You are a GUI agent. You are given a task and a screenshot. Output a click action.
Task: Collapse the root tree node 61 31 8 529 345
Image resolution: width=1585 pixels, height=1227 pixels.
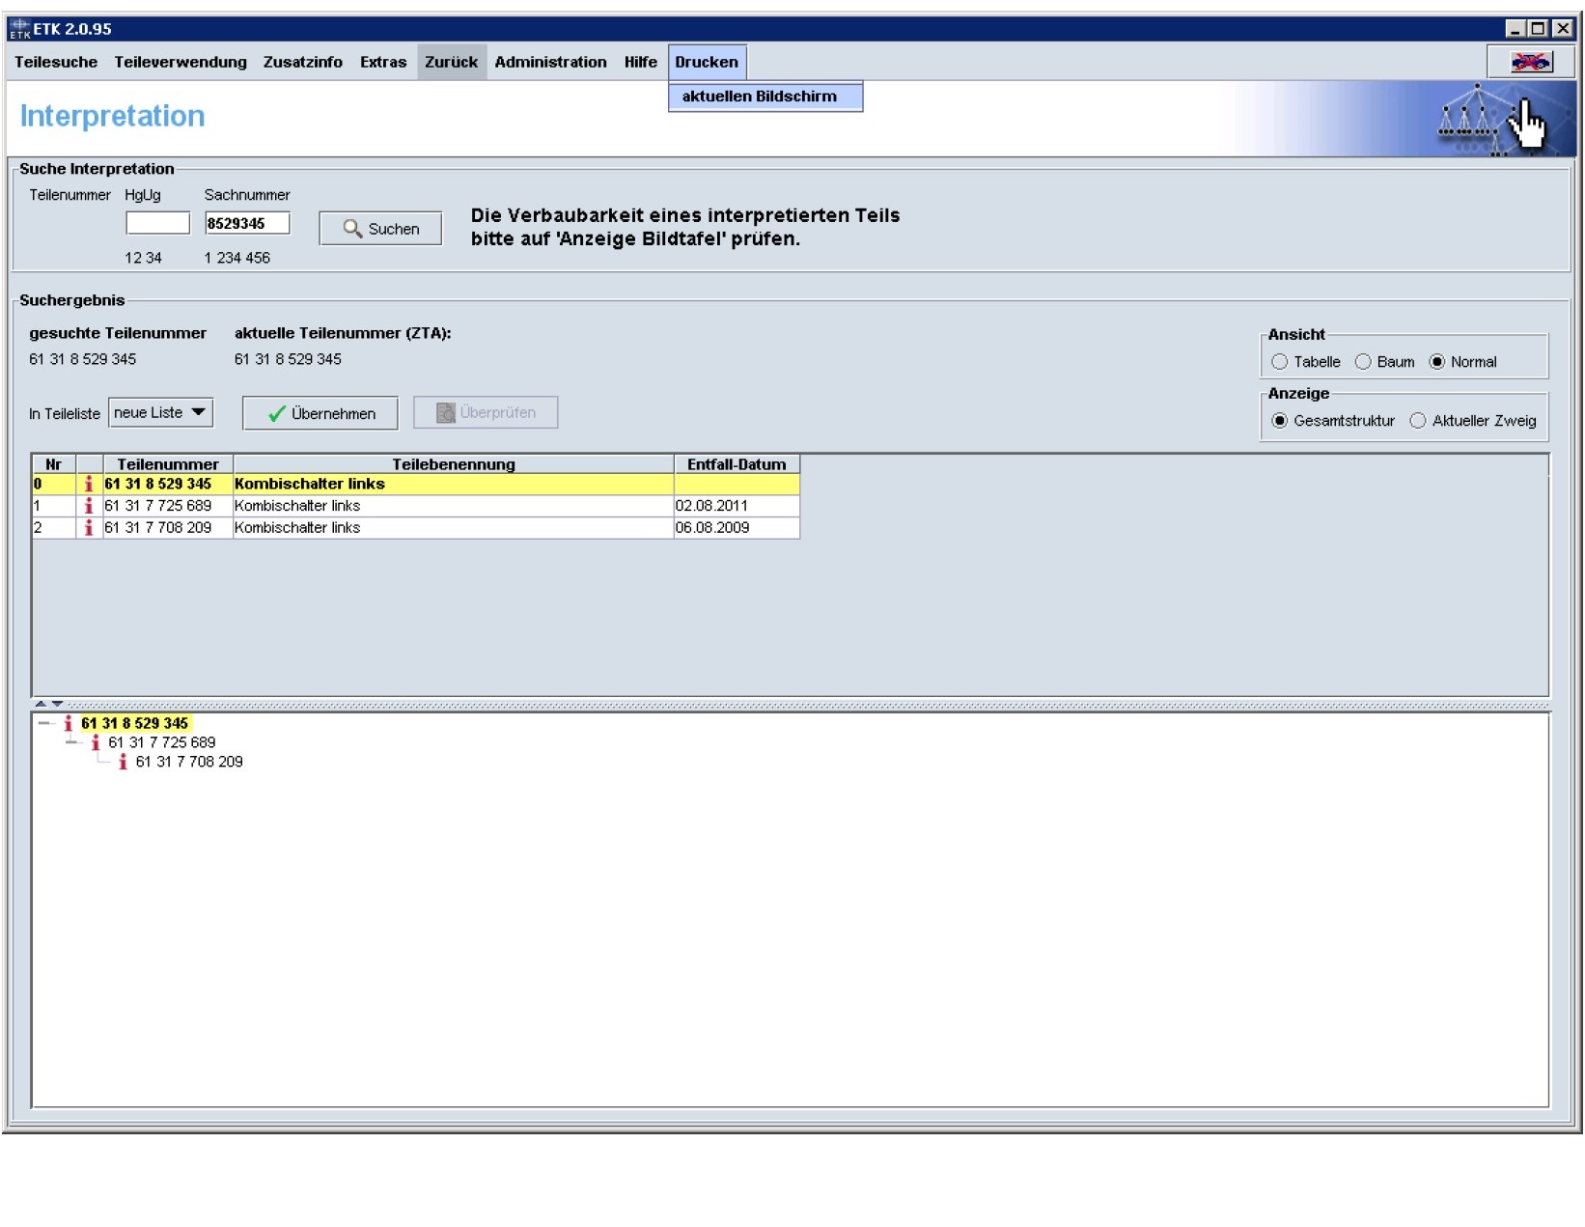tap(44, 723)
